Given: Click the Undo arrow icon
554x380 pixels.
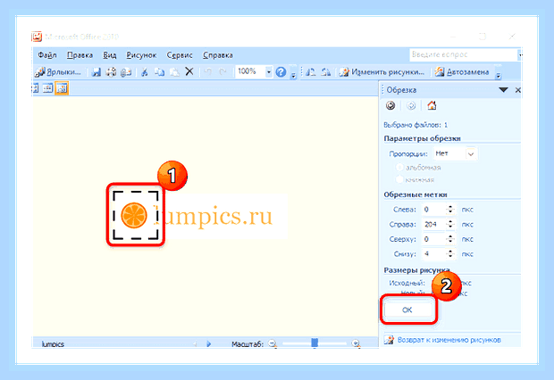Looking at the screenshot, I should pyautogui.click(x=208, y=72).
